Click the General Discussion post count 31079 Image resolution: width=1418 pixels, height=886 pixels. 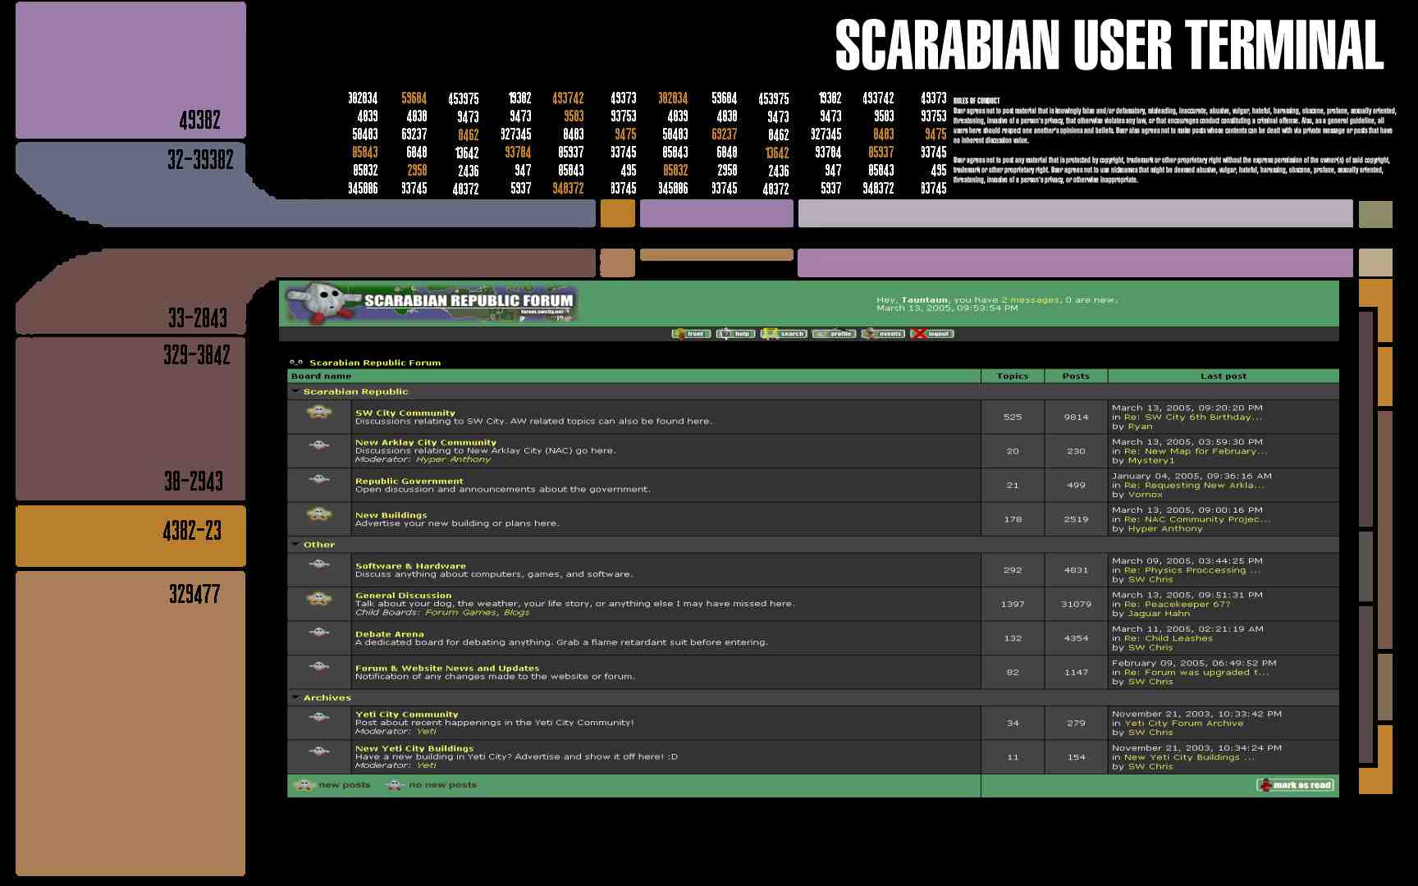coord(1076,604)
